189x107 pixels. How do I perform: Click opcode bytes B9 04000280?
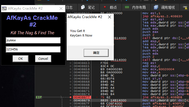(112, 69)
